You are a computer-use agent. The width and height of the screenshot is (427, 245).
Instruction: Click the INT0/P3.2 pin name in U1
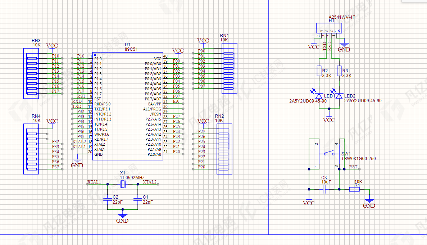point(103,114)
